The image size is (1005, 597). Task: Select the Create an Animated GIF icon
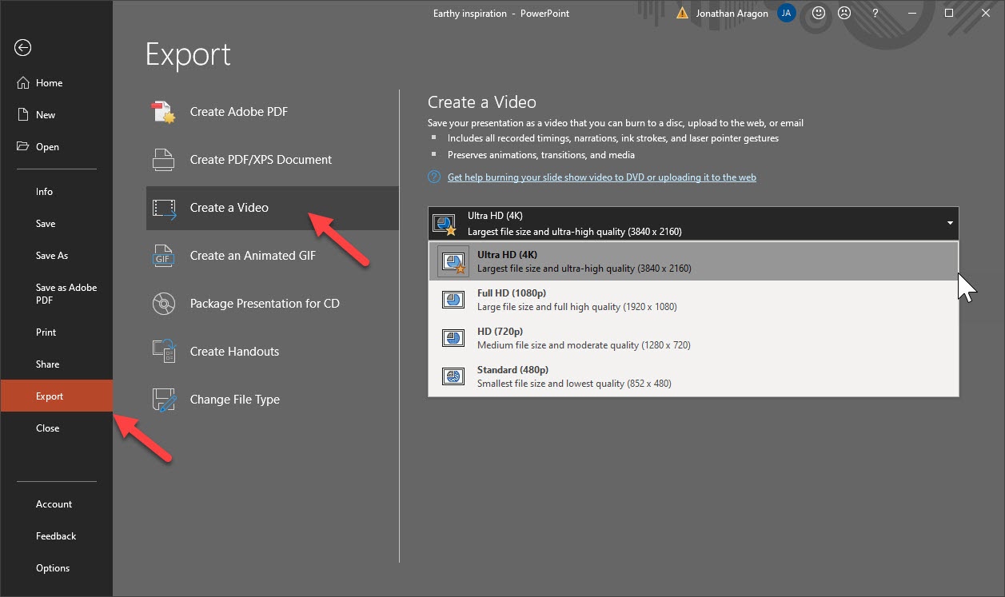click(163, 256)
